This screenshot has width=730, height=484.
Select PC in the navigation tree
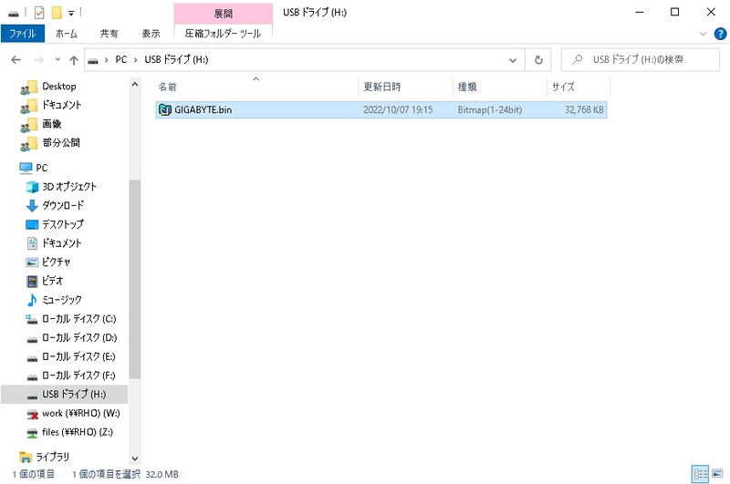(x=41, y=168)
